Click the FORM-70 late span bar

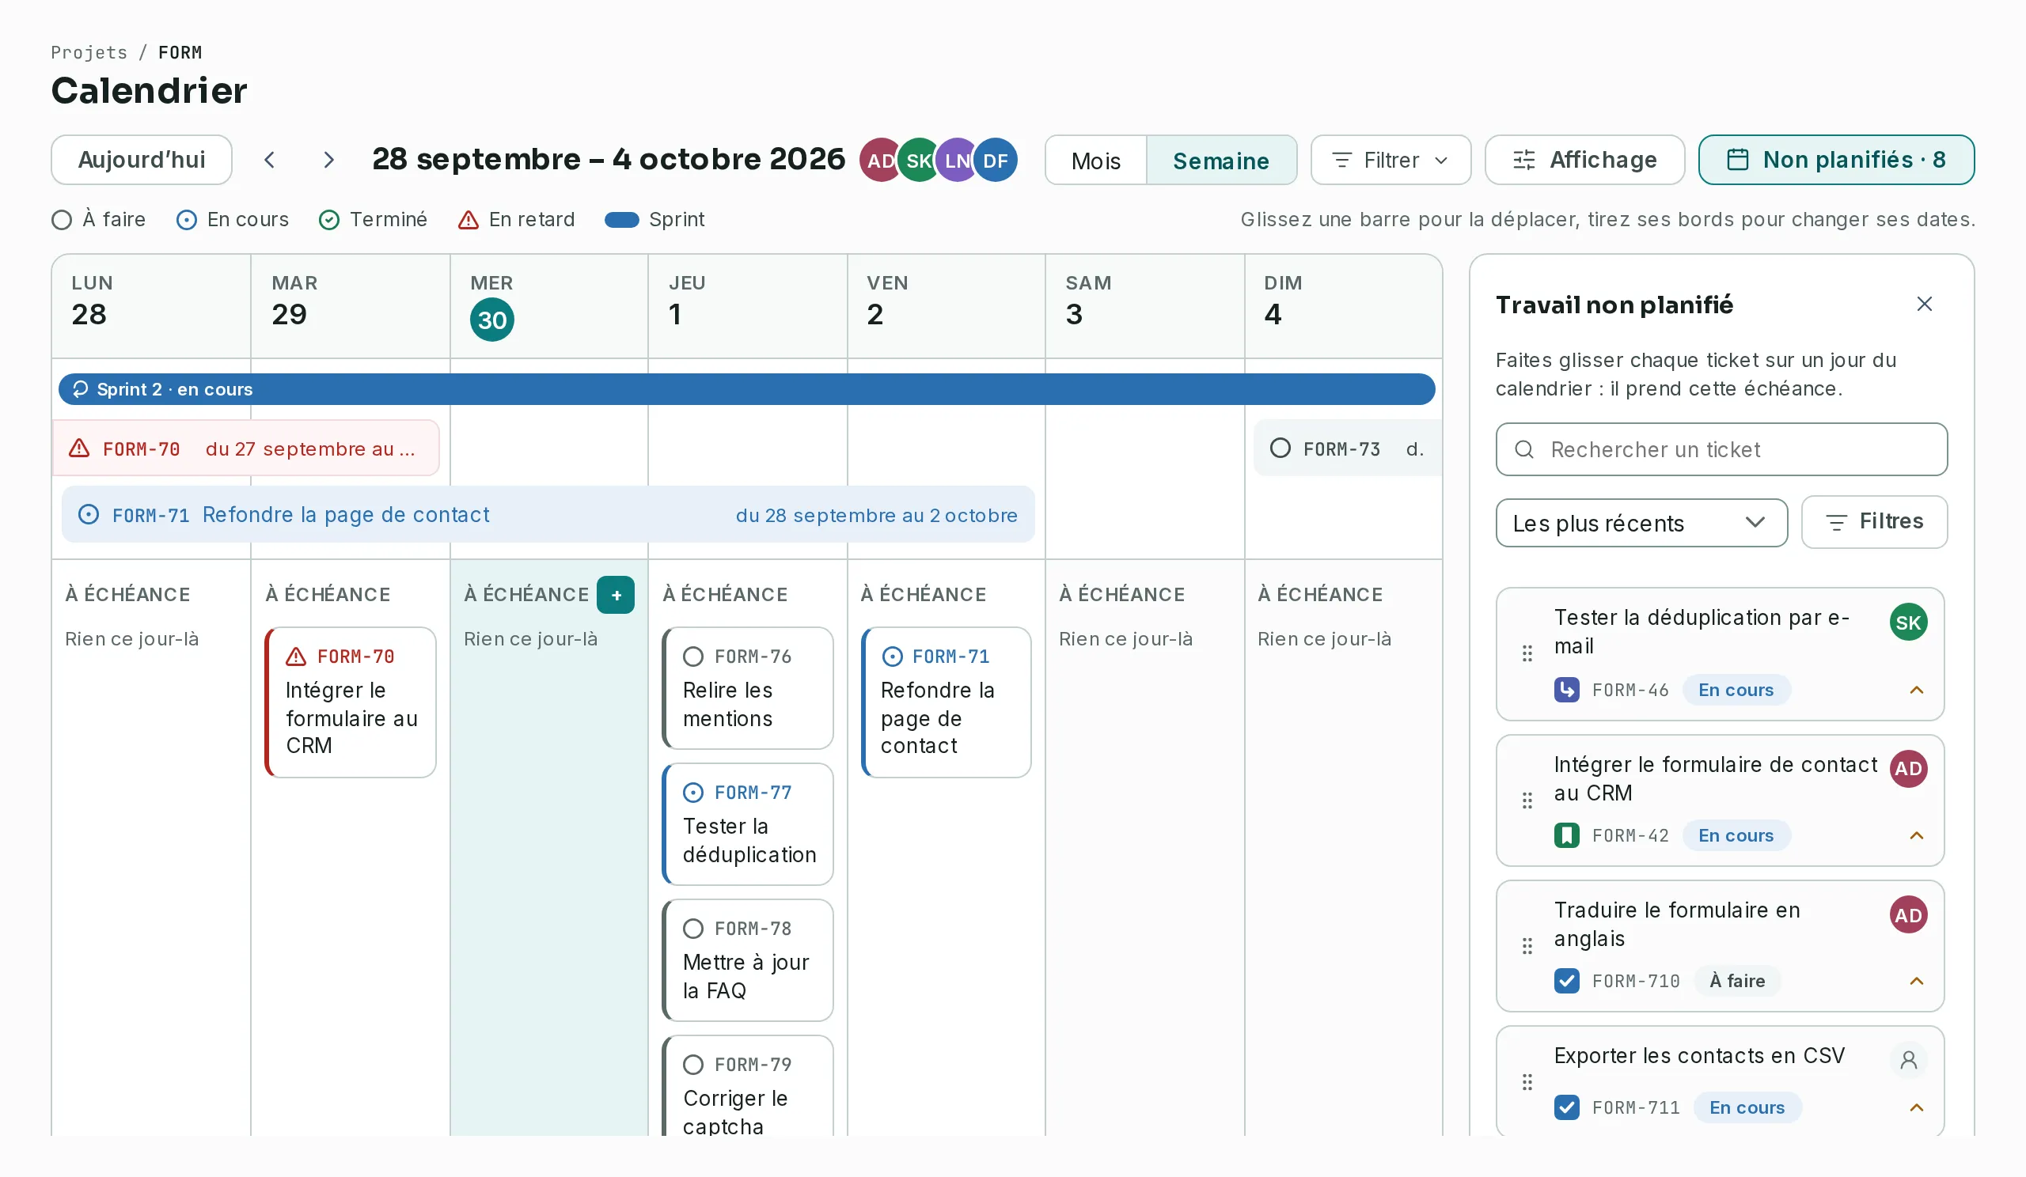(x=246, y=448)
